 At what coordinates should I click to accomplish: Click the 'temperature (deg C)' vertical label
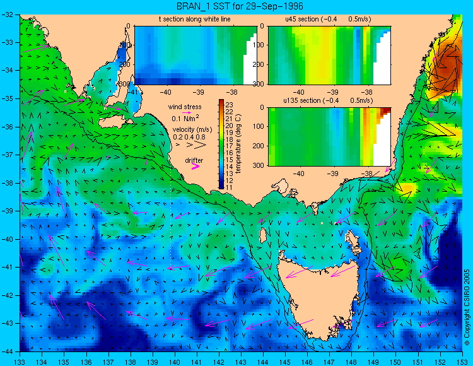(238, 144)
